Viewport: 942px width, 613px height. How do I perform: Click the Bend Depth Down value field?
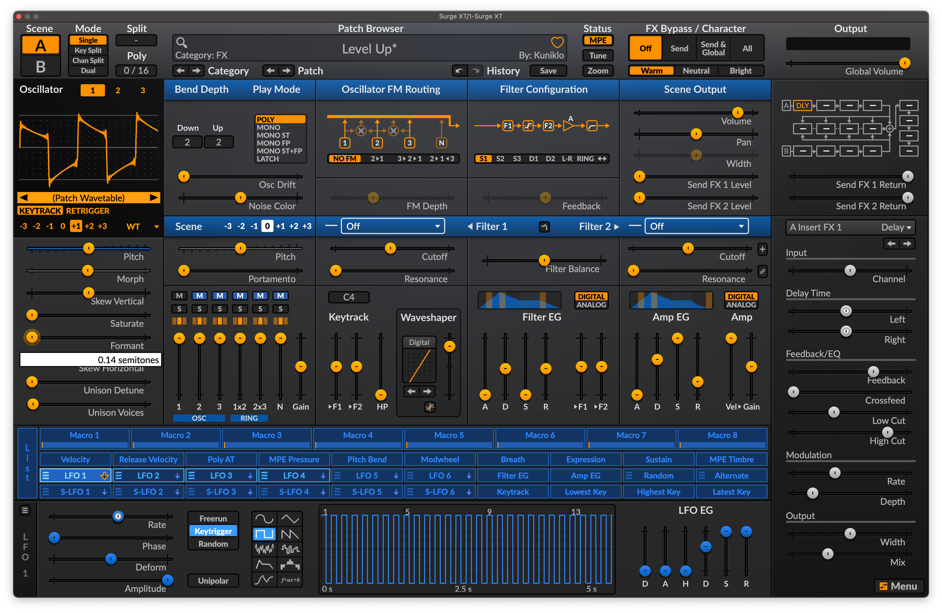[187, 142]
